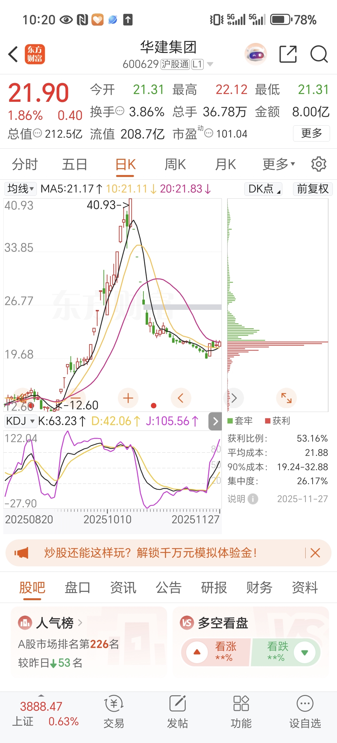Open the 研报 tab

(x=214, y=588)
